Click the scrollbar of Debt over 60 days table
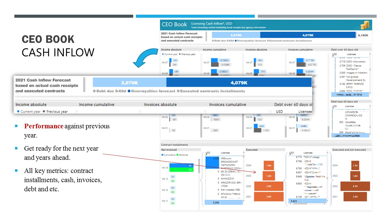 coord(370,73)
